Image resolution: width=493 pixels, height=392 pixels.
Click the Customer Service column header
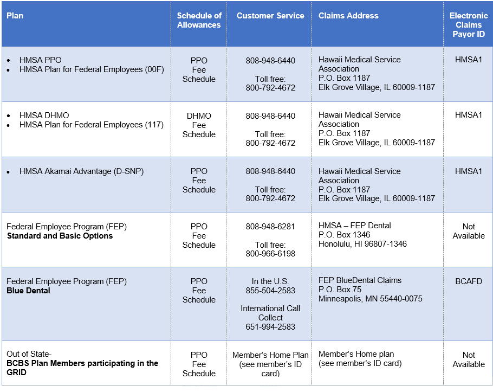[270, 16]
